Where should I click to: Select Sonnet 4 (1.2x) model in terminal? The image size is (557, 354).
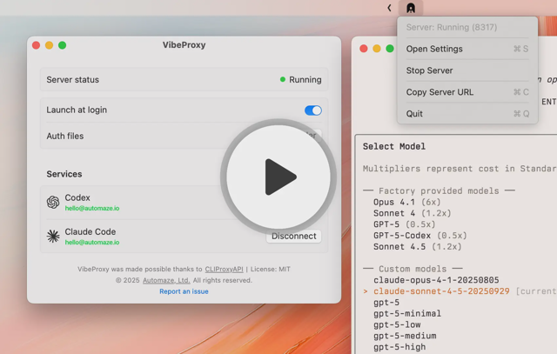pyautogui.click(x=412, y=213)
